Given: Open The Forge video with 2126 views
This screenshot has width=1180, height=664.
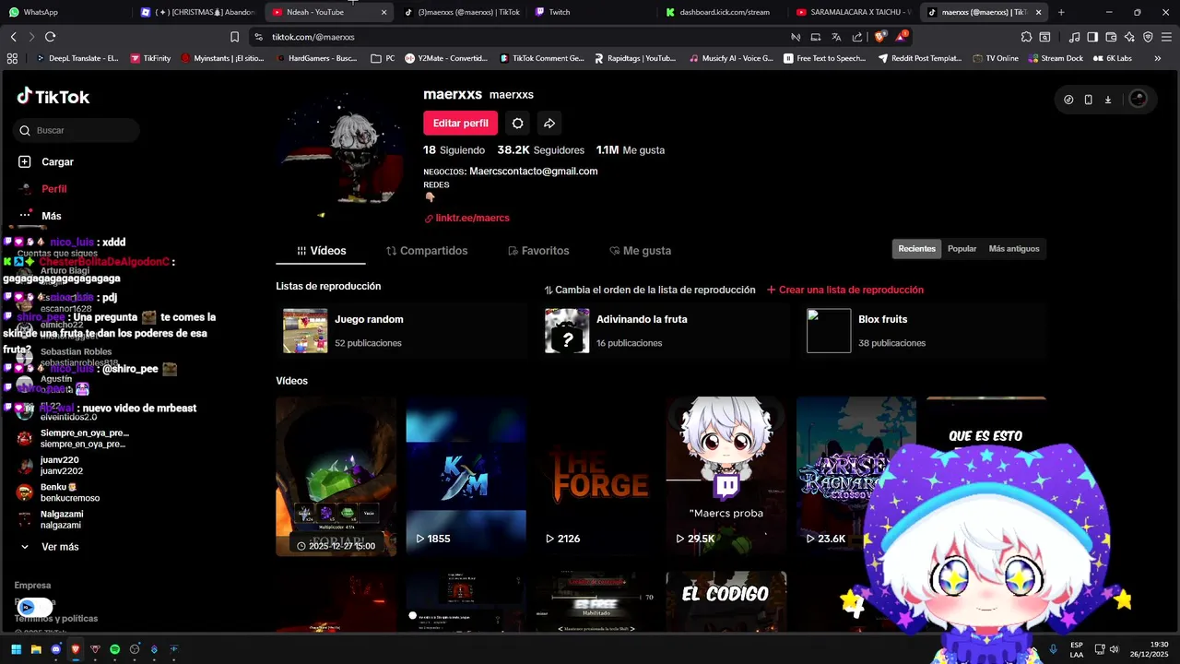Looking at the screenshot, I should pyautogui.click(x=596, y=477).
